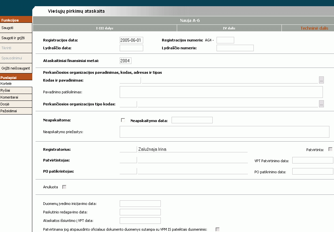The image size is (334, 232).
Task: Focus the VPT Patvirtinimo data field
Action: tap(312, 160)
